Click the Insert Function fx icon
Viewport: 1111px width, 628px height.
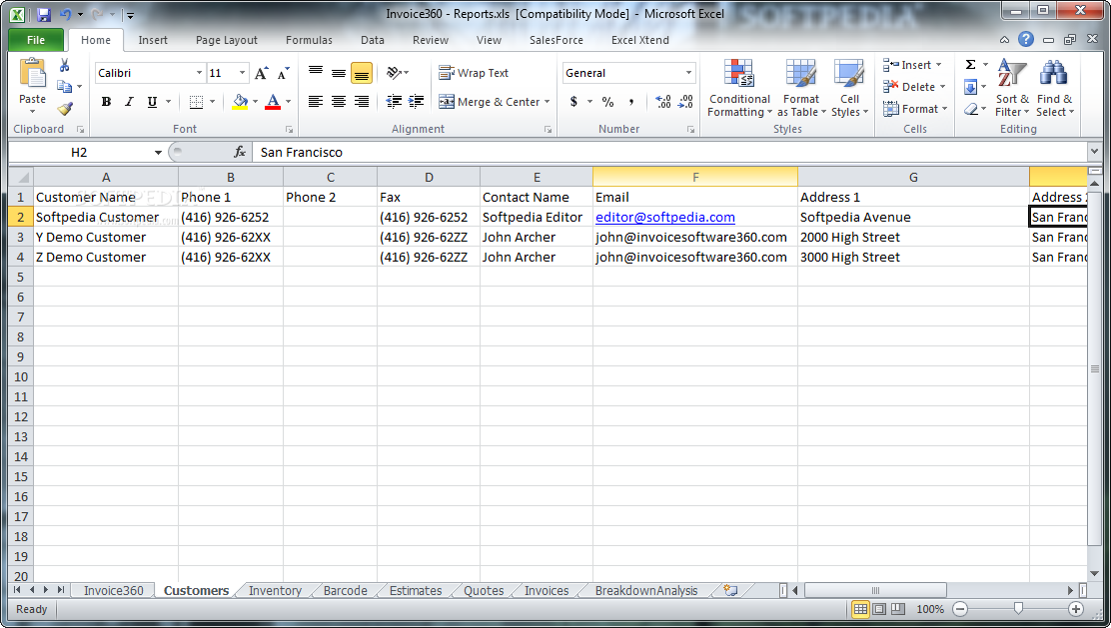[240, 152]
